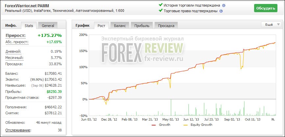Click the (99.90%) equity percentage
This screenshot has height=137, width=285.
tap(37, 79)
